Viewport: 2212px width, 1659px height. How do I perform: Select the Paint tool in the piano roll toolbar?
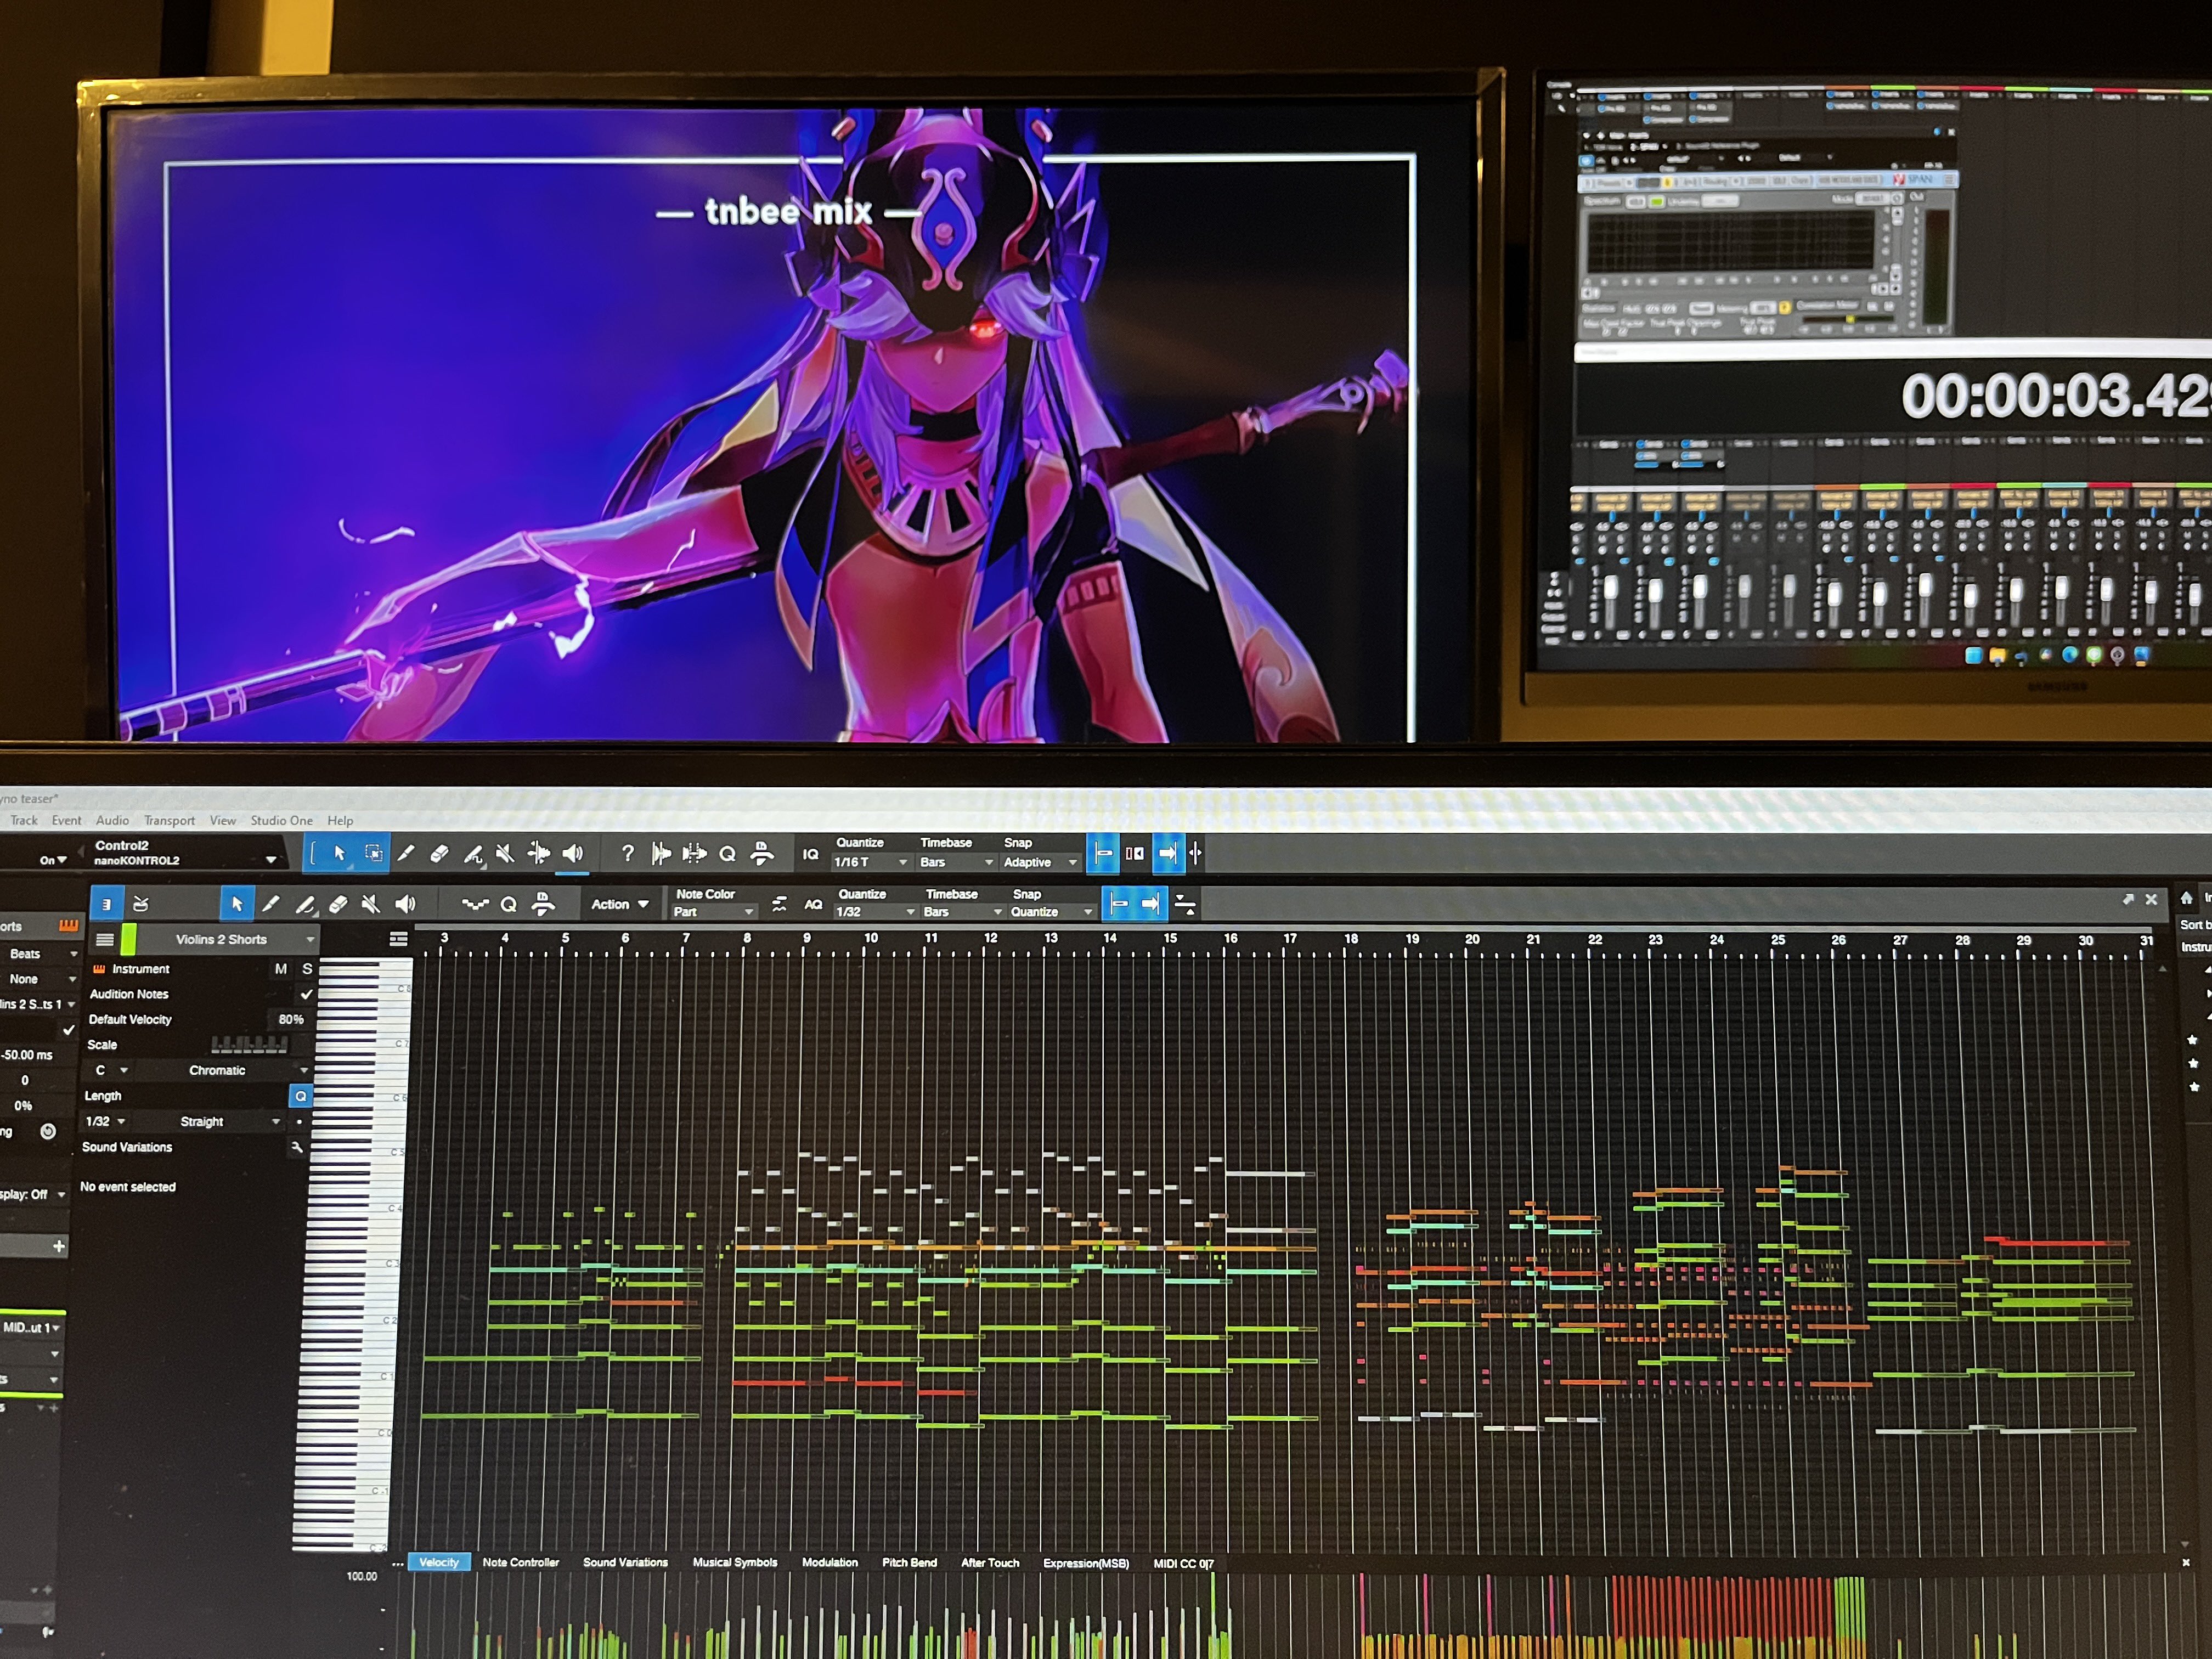click(x=307, y=905)
